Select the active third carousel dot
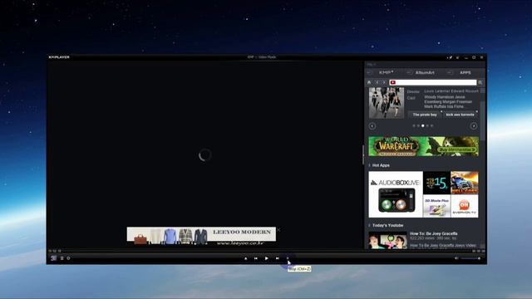This screenshot has height=299, width=532. pos(423,125)
